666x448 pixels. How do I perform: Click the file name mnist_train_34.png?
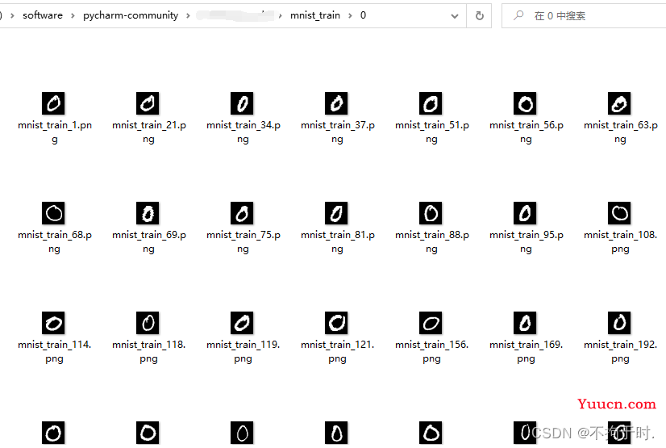pos(244,132)
